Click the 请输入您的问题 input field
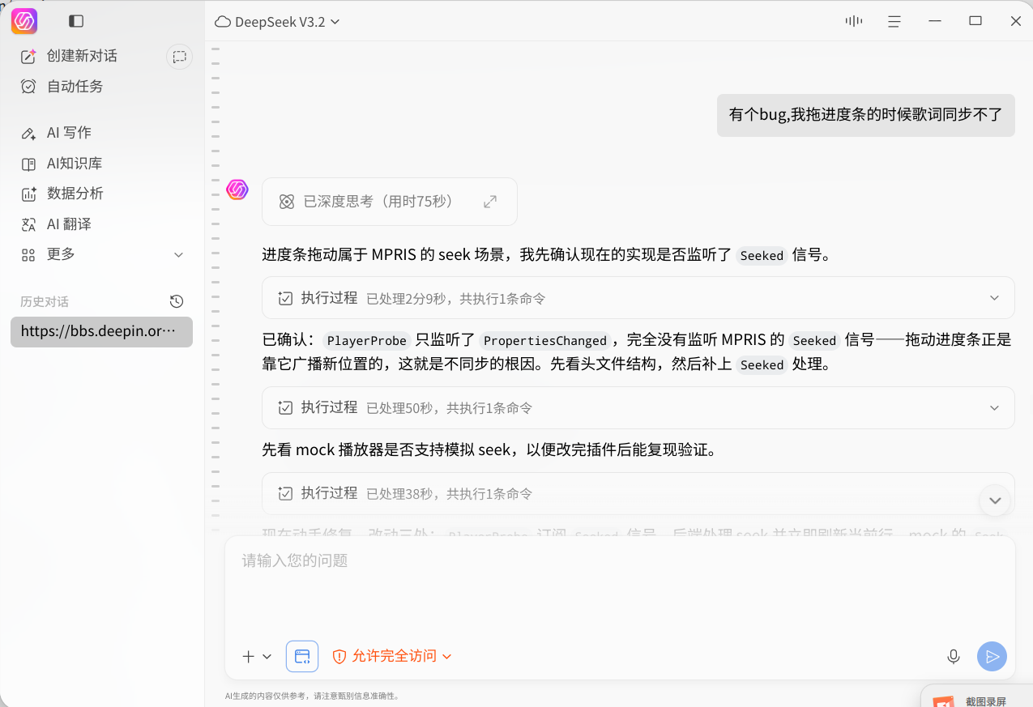Viewport: 1033px width, 707px height. [620, 583]
